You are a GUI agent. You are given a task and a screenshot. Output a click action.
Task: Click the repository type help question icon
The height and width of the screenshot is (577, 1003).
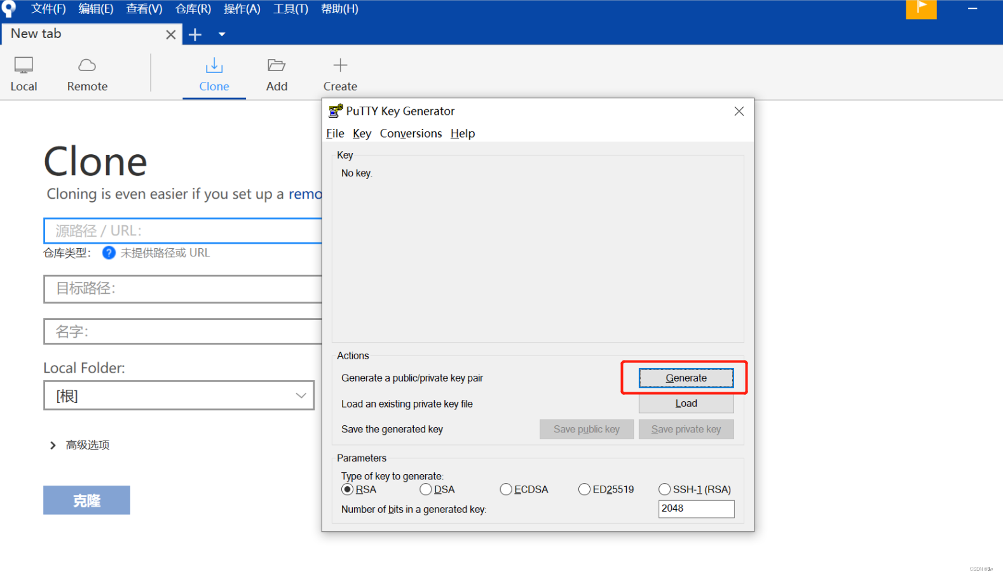109,253
